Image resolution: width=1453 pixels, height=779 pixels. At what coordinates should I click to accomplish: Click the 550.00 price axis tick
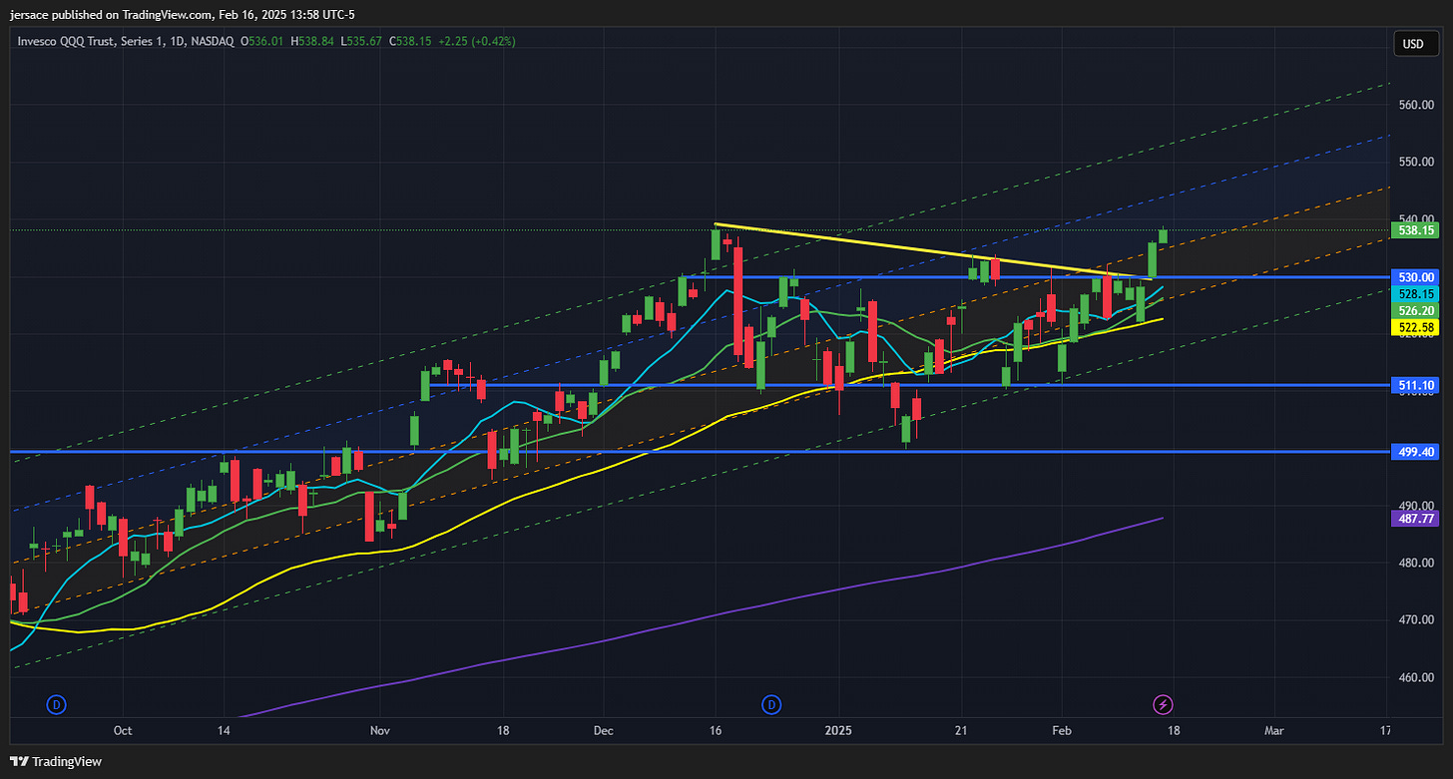coord(1418,162)
